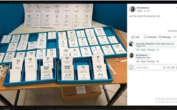The height and width of the screenshot is (110, 177).
Task: Click the Message chat bubbles icon
Action: [160, 37]
